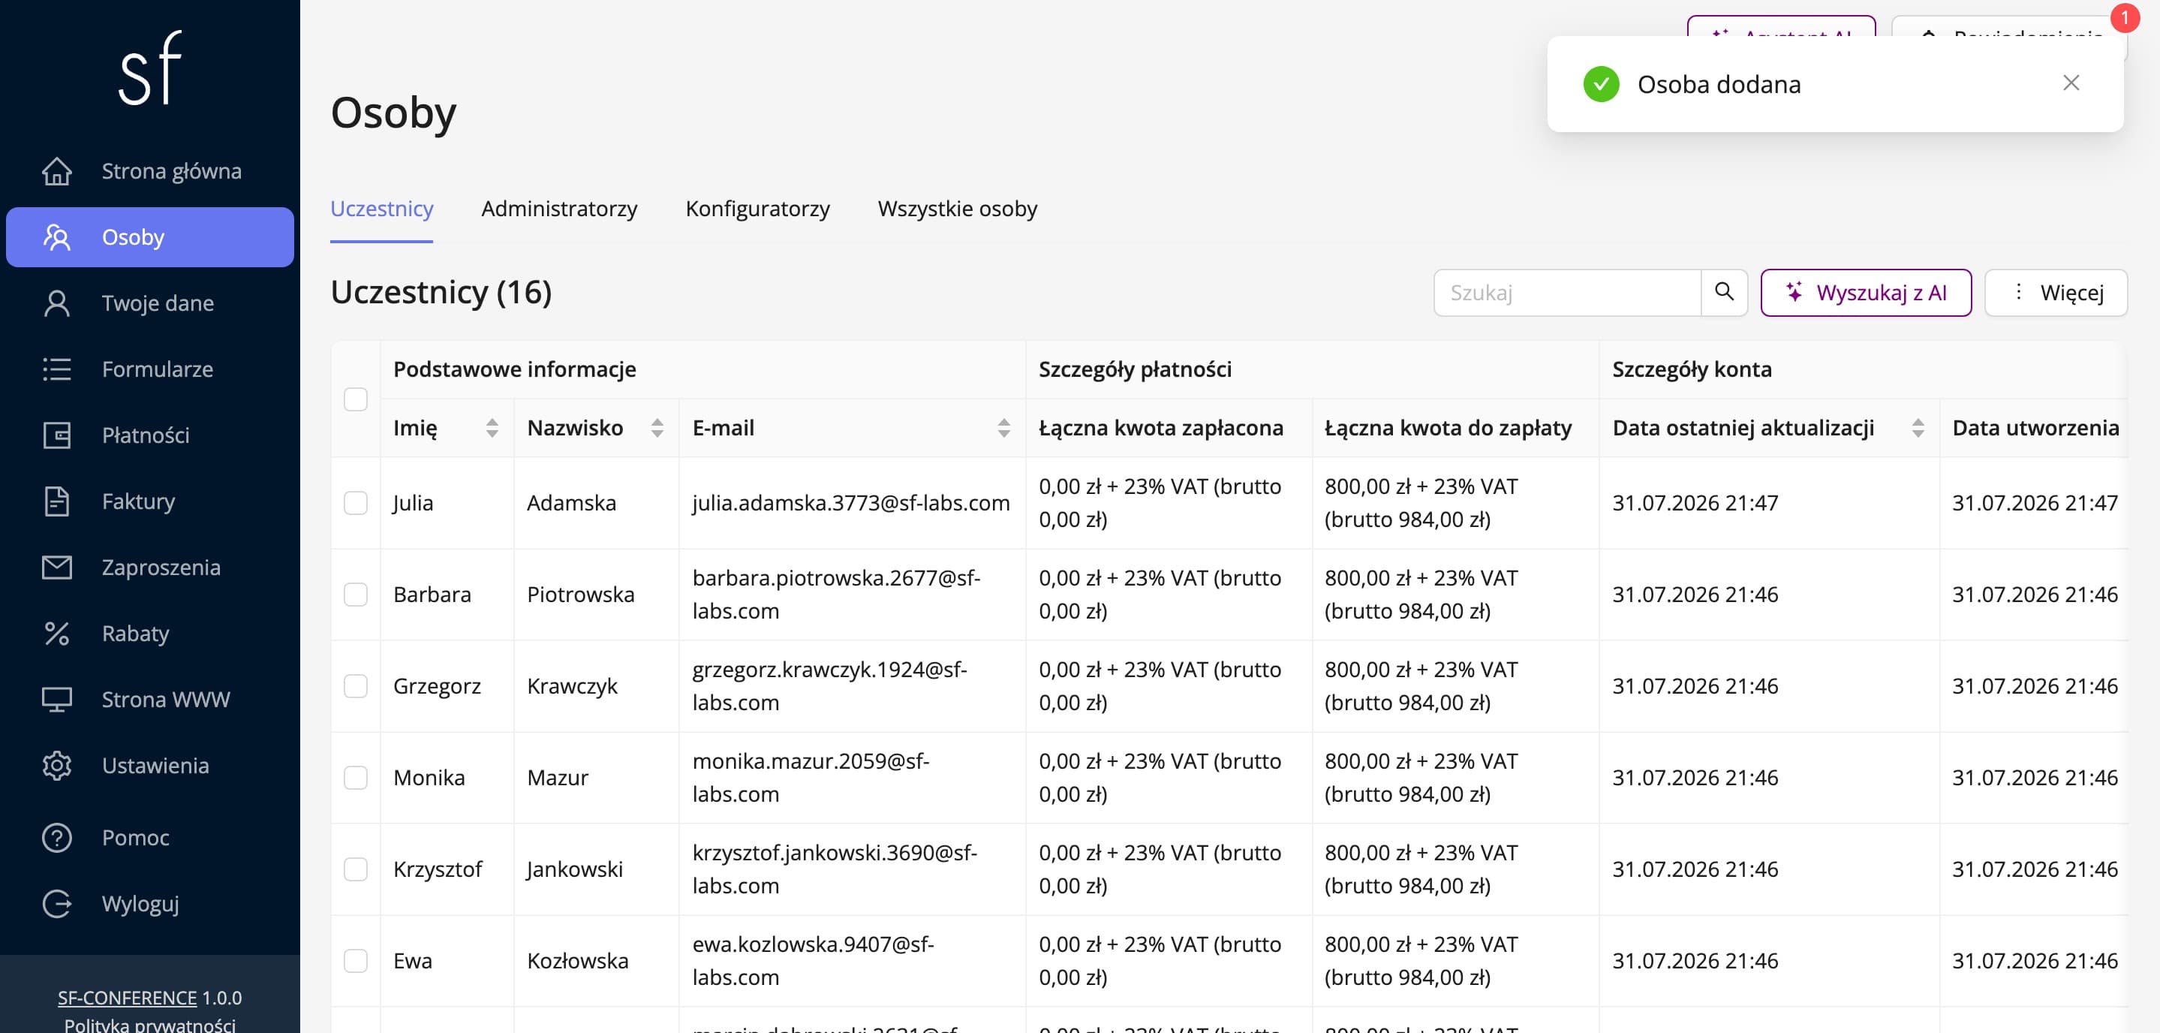Click Wyloguj to log out

[x=150, y=904]
